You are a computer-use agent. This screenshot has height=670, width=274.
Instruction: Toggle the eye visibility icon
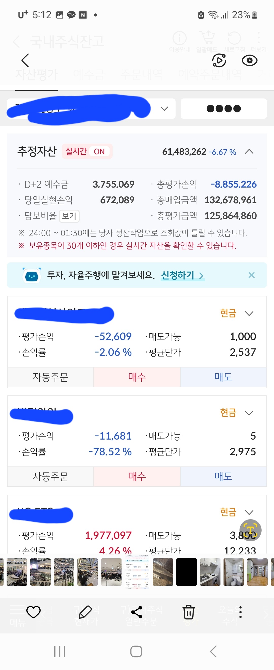[249, 61]
